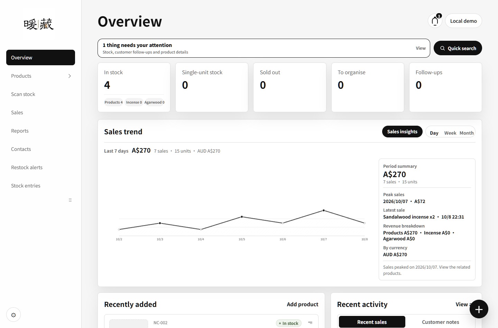The width and height of the screenshot is (498, 328).
Task: Select the Recent sales tab
Action: point(372,322)
